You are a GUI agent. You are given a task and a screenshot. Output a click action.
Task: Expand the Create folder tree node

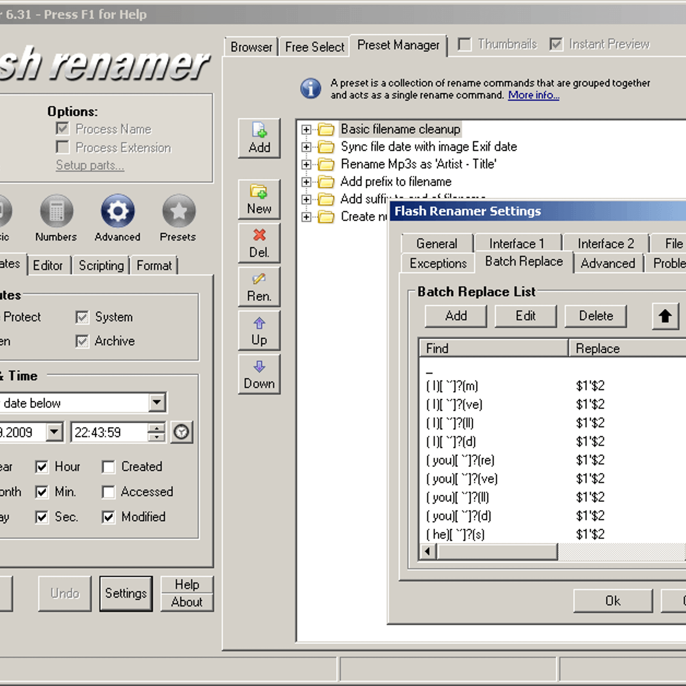pyautogui.click(x=306, y=217)
